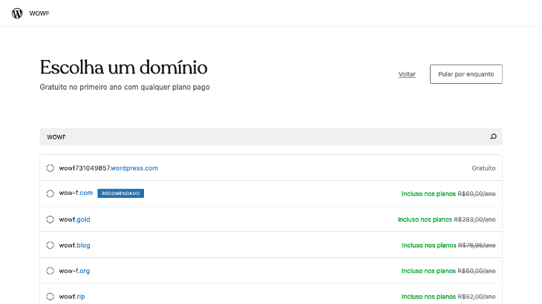
Task: Click the R$283,00/ano price text
Action: click(474, 219)
